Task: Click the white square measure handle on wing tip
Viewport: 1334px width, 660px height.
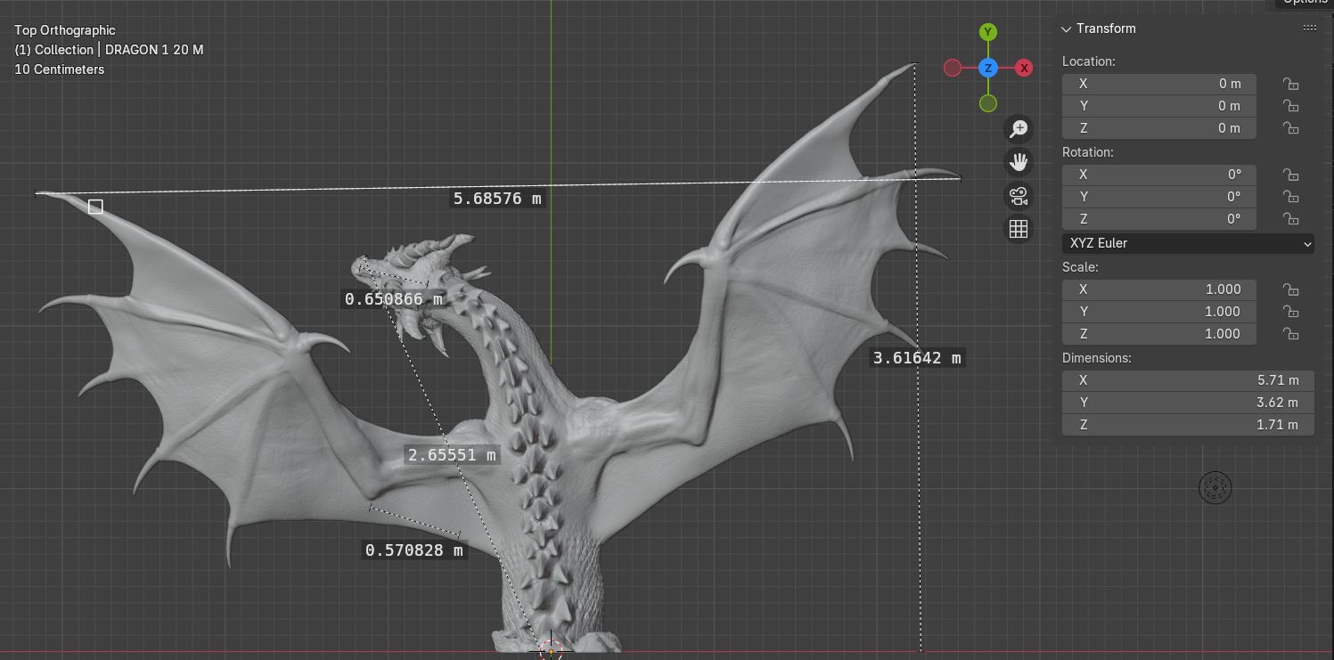Action: 95,207
